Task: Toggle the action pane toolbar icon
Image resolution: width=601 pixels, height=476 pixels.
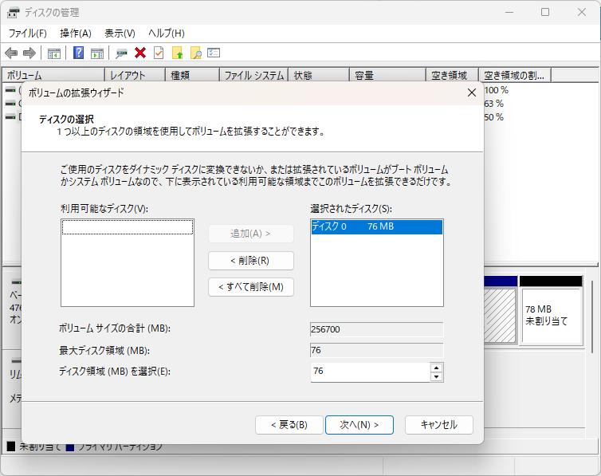Action: pyautogui.click(x=97, y=53)
